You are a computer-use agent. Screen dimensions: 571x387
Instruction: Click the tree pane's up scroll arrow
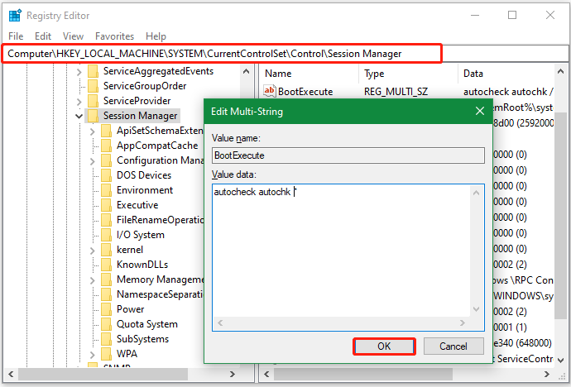(x=246, y=72)
